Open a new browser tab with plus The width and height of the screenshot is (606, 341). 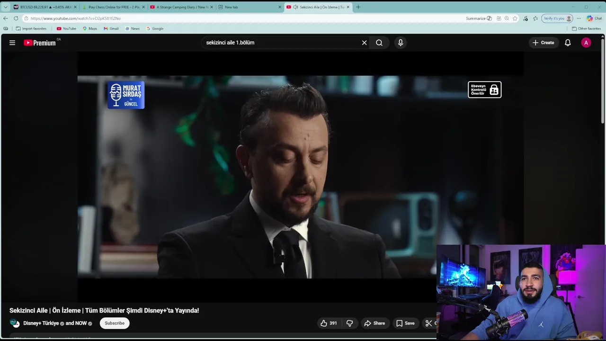click(x=358, y=7)
